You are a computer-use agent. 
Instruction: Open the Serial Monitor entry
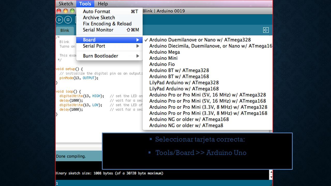(109, 30)
